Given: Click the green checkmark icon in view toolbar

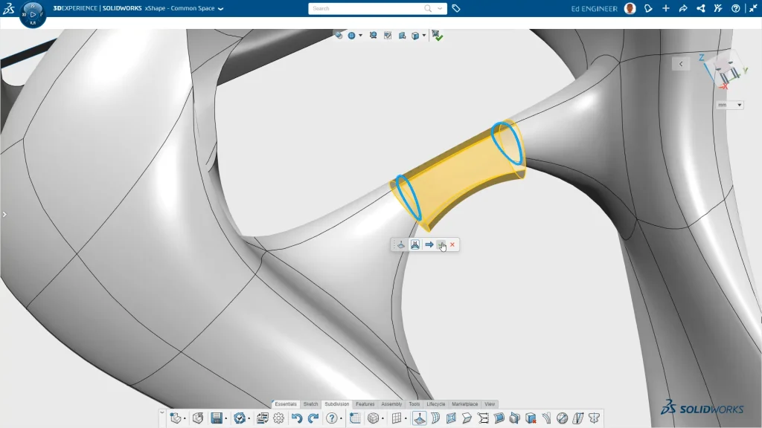Looking at the screenshot, I should click(x=438, y=35).
